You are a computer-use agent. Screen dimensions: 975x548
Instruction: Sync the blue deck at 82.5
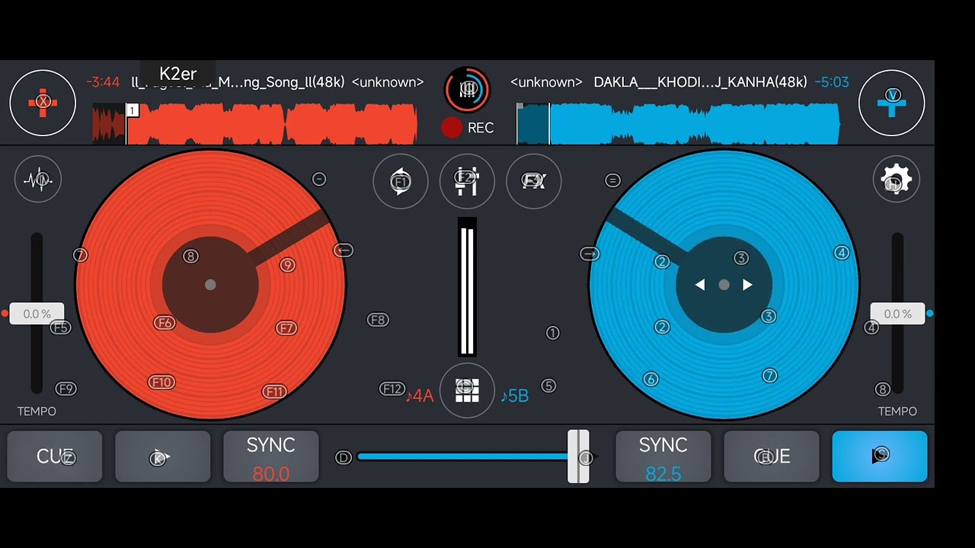click(663, 457)
